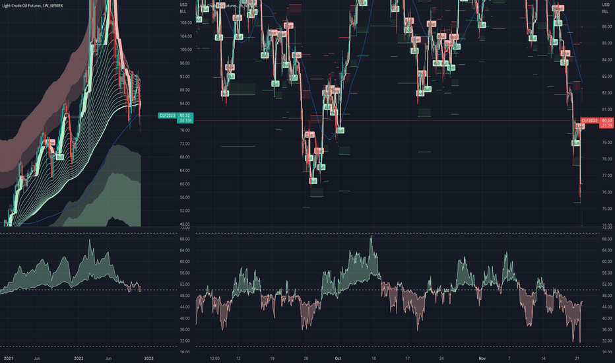Screen dimensions: 615x363
Task: Open the USD currency label on hourly chart axis
Action: [606, 5]
